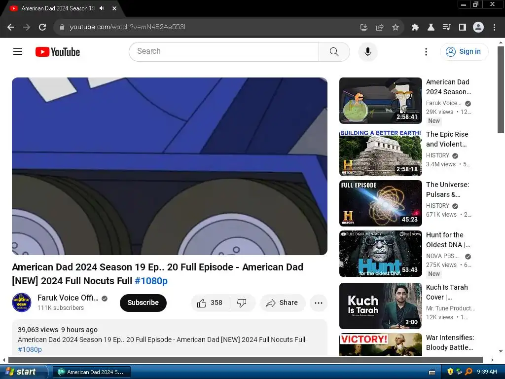Open War Intensifies VICTORY thumbnail
The image size is (505, 379).
380,344
